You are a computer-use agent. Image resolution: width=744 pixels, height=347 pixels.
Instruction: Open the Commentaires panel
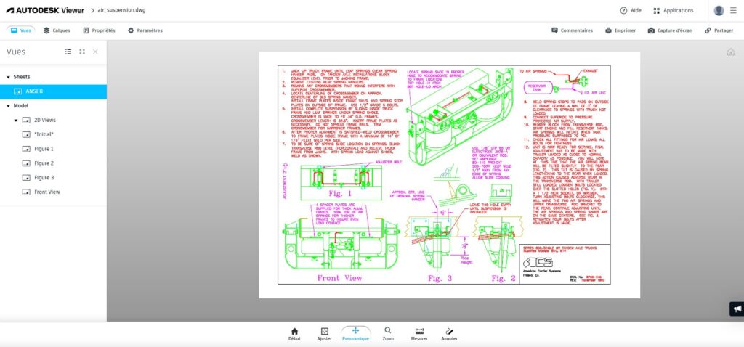tap(572, 30)
